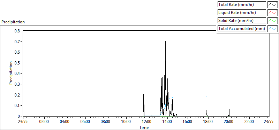Click the vertical Precipitation axis label
This screenshot has height=130, width=279.
pyautogui.click(x=11, y=73)
